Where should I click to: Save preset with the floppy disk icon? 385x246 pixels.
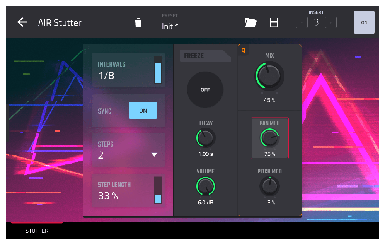pyautogui.click(x=274, y=22)
